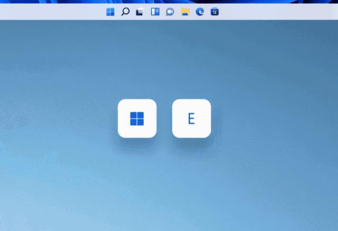Open the Widgets panel icon
338x231 pixels.
pos(155,12)
